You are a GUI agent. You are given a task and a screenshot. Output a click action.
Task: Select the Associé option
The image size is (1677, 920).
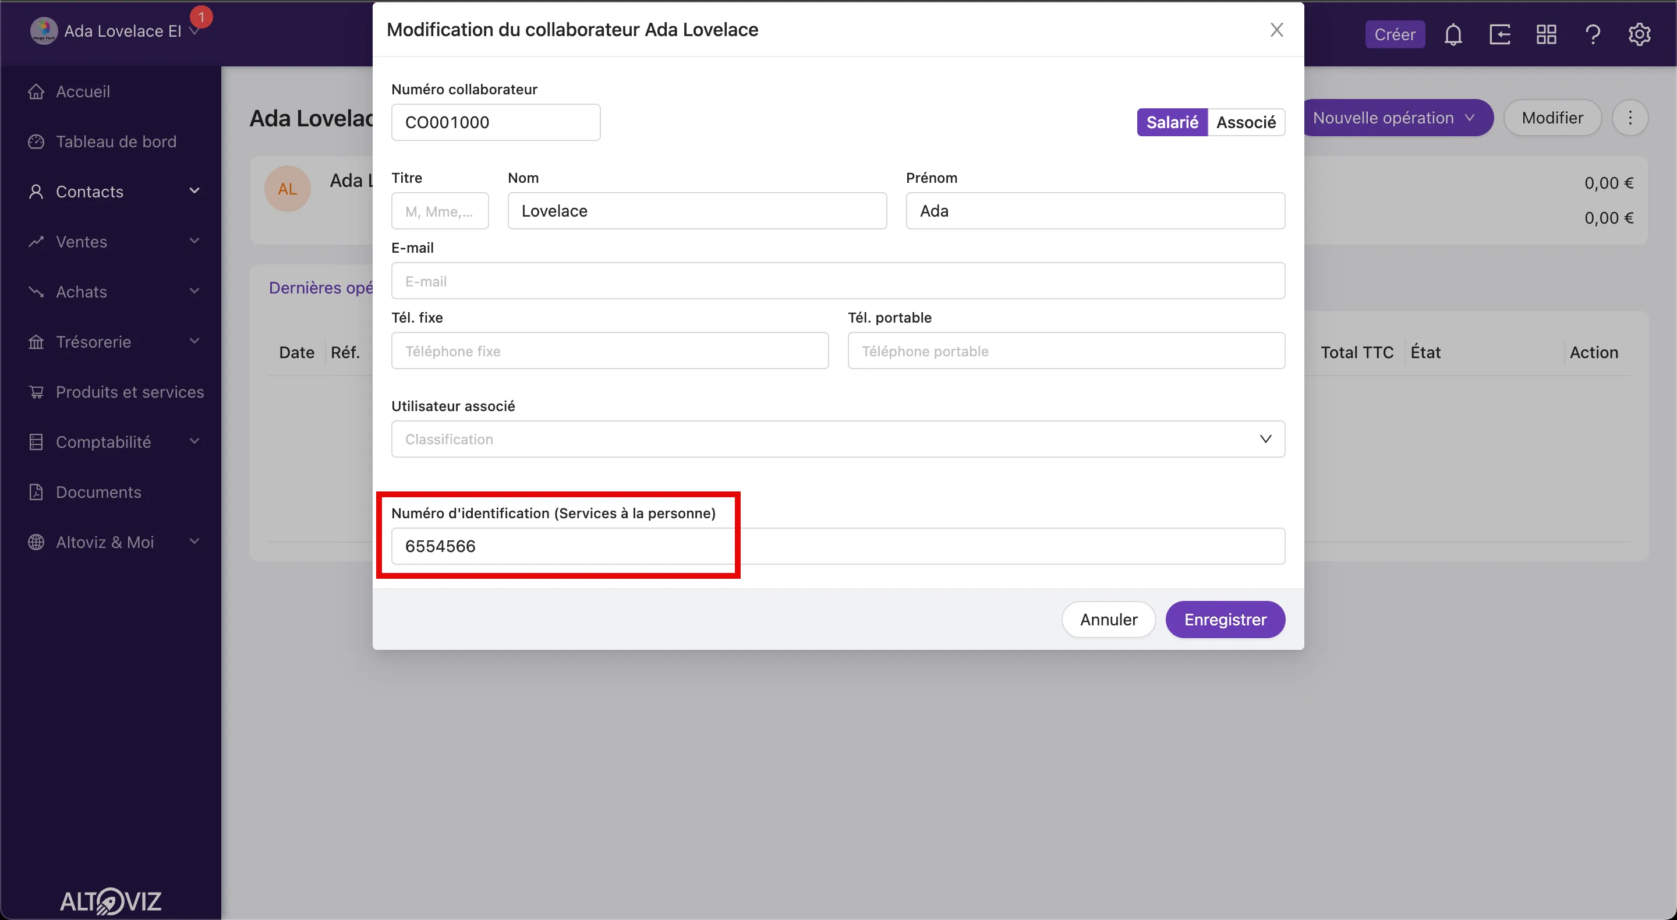(x=1246, y=122)
